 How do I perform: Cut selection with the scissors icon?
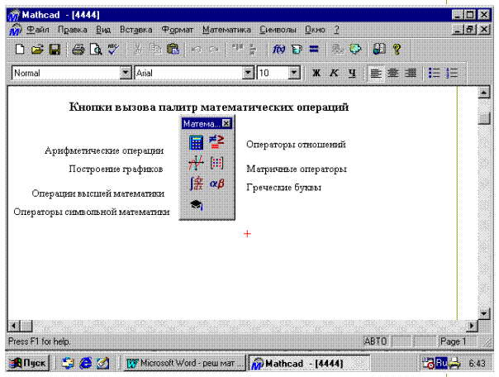click(x=137, y=50)
